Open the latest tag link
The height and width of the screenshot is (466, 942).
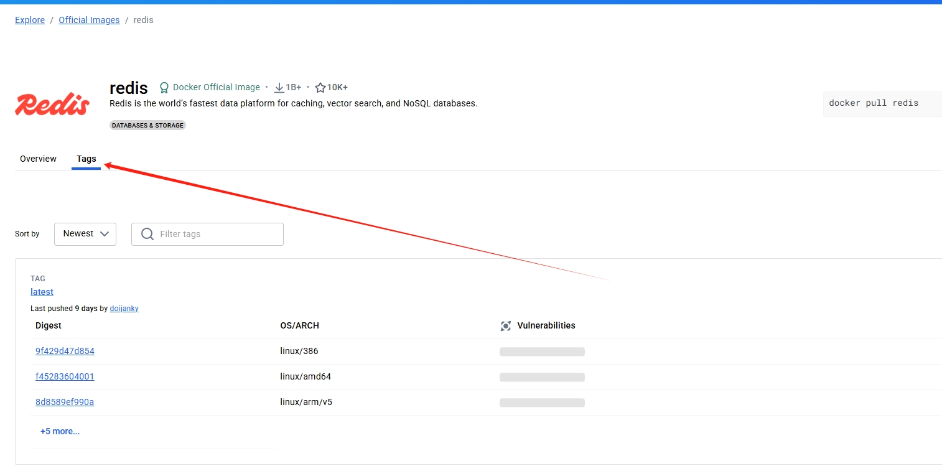42,292
